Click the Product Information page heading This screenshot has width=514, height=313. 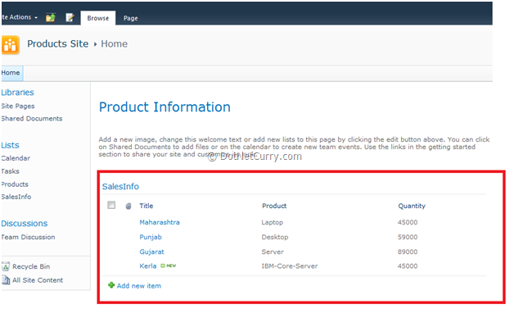[165, 107]
